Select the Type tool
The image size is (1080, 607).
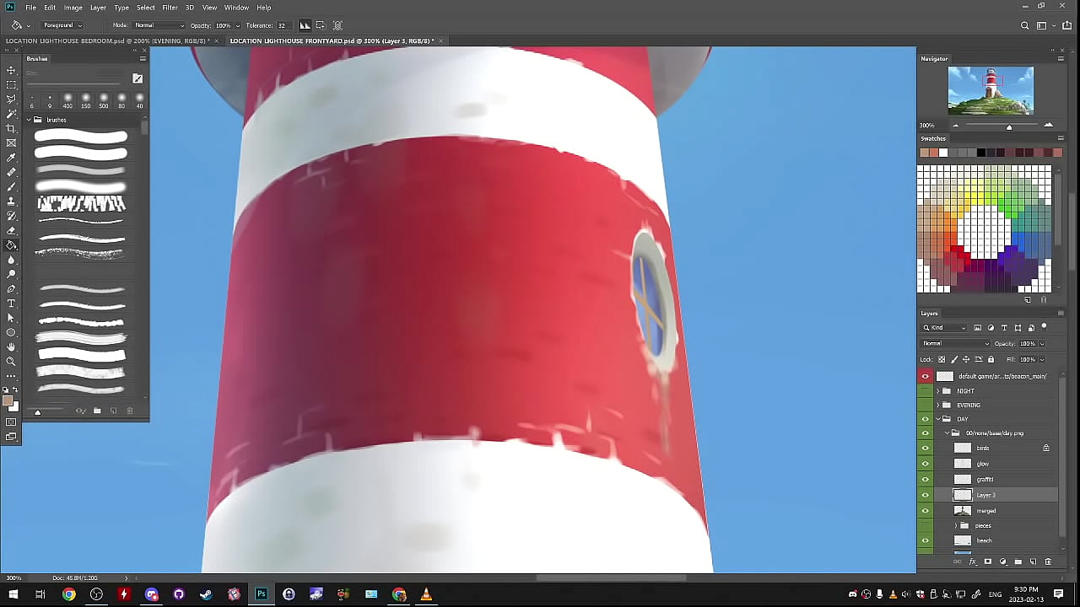point(11,303)
